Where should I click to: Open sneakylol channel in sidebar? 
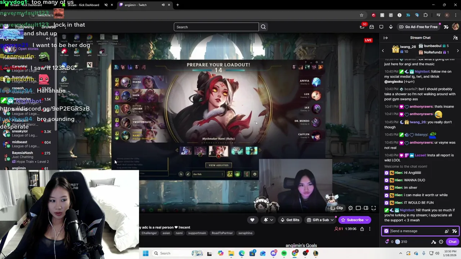29,133
